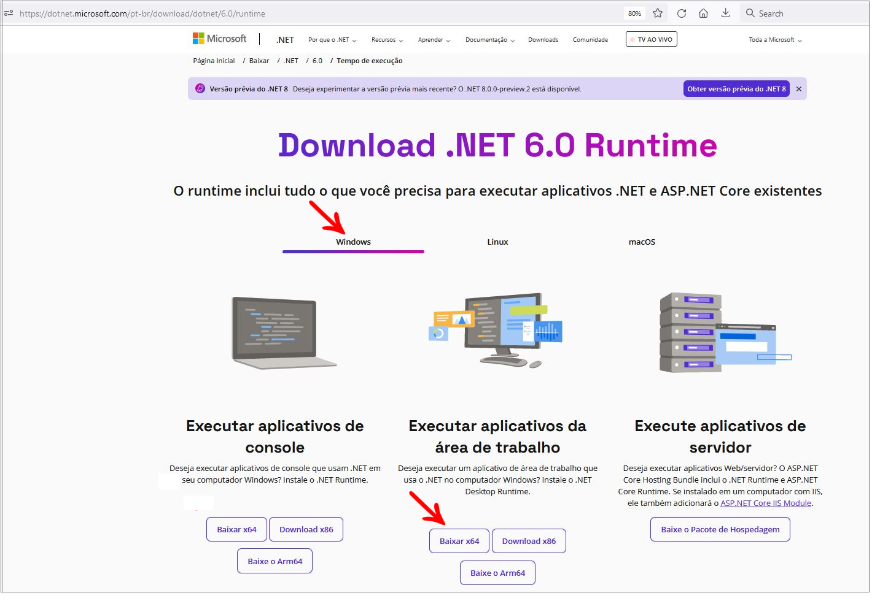Image resolution: width=880 pixels, height=601 pixels.
Task: Open browser downloads arrow icon
Action: coord(726,13)
